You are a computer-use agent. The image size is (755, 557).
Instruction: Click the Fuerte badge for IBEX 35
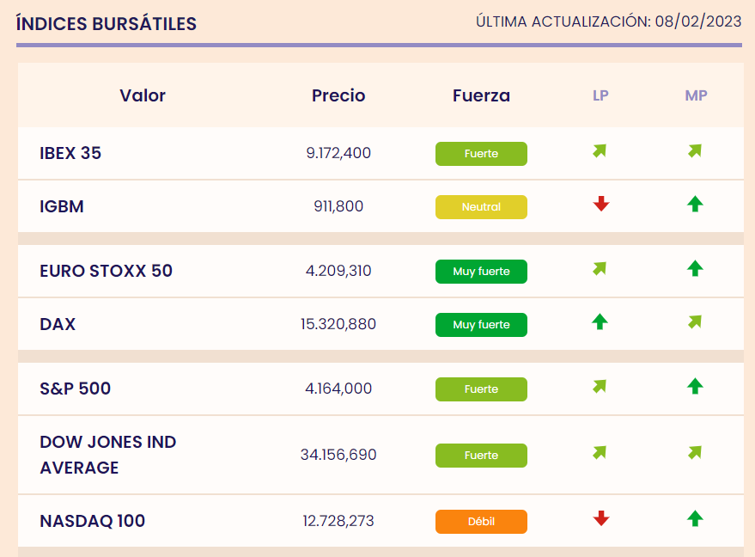point(481,154)
